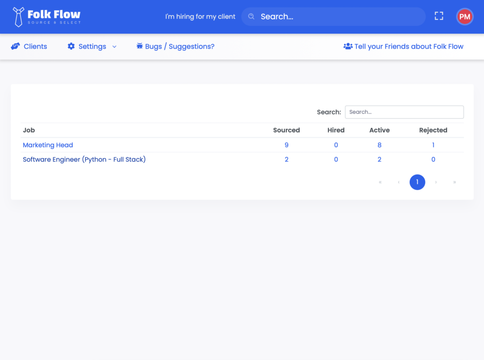Click Marketing Head rejected count 1
This screenshot has width=484, height=360.
433,145
